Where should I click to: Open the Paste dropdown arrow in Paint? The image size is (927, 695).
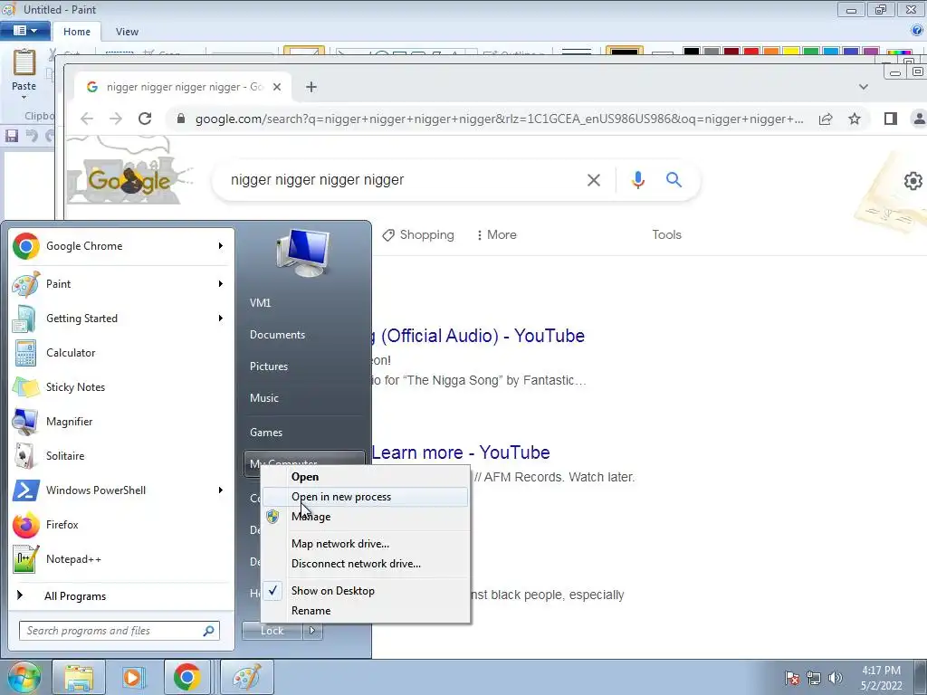[x=24, y=97]
